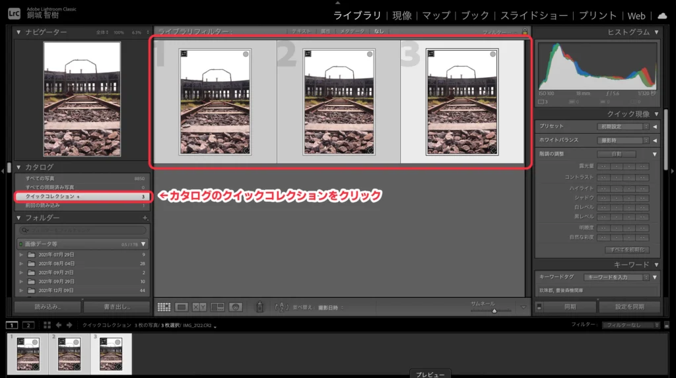Select the Painter spray can tool

point(260,307)
